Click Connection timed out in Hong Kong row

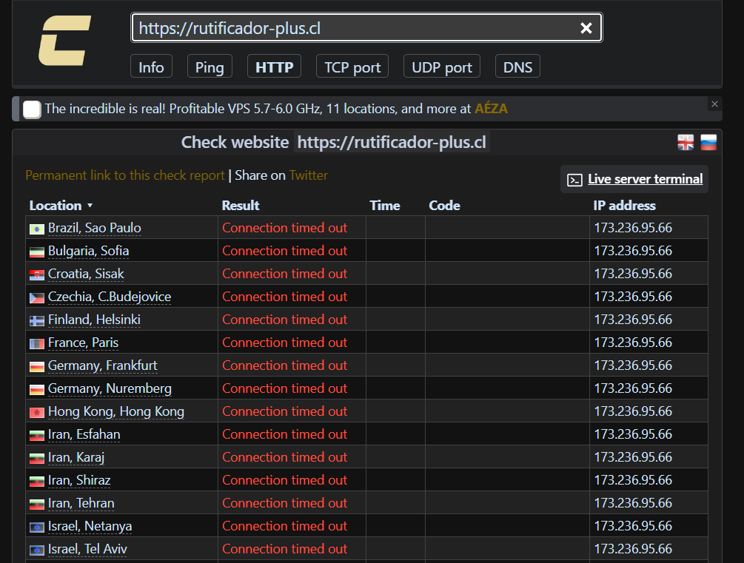coord(285,411)
